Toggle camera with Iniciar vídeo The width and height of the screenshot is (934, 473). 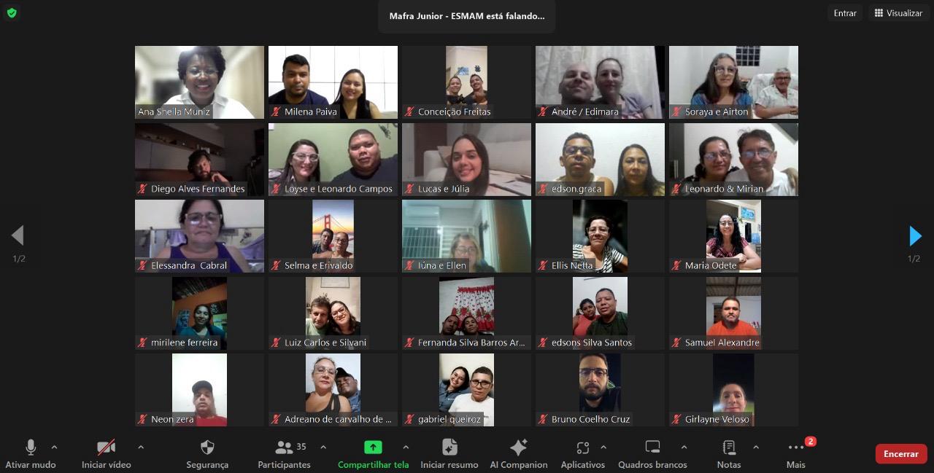[x=107, y=447]
